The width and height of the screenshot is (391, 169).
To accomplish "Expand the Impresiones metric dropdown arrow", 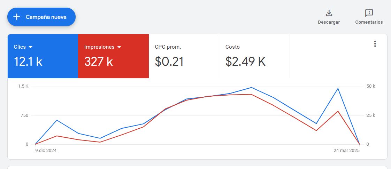I will tap(119, 47).
